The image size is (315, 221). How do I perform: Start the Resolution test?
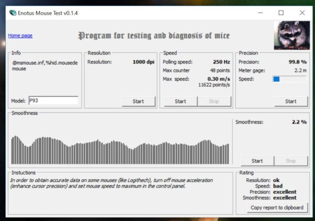click(x=139, y=102)
